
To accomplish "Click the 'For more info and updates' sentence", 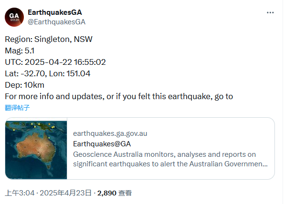I will (x=119, y=96).
